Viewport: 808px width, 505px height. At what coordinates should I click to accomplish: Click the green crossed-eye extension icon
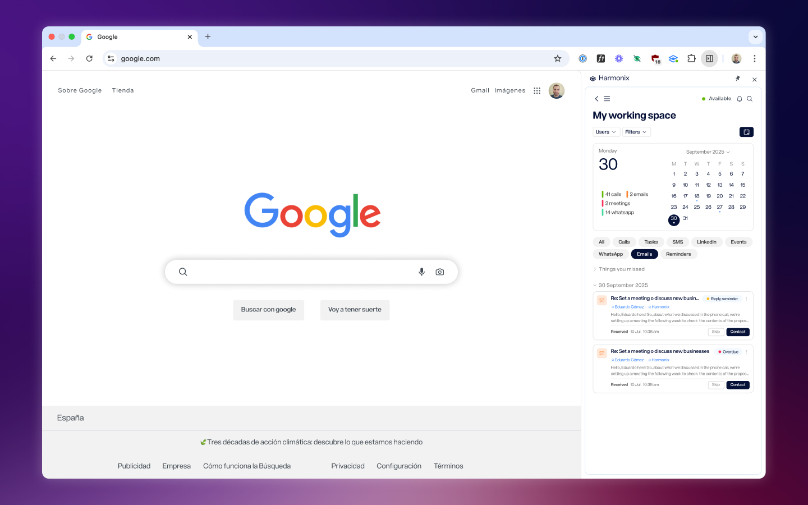637,58
